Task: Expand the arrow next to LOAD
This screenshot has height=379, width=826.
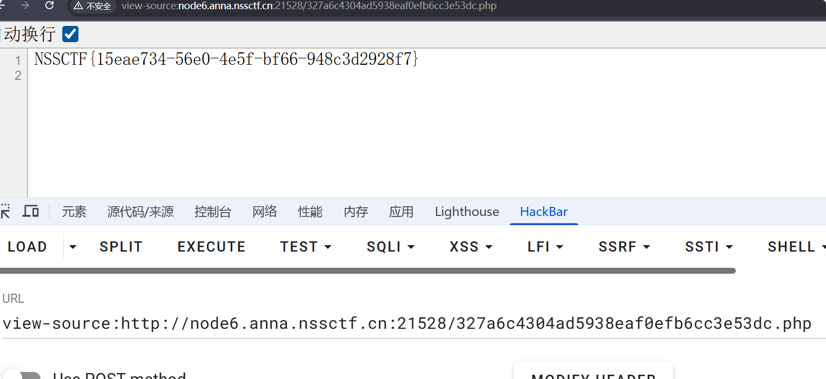Action: coord(73,247)
